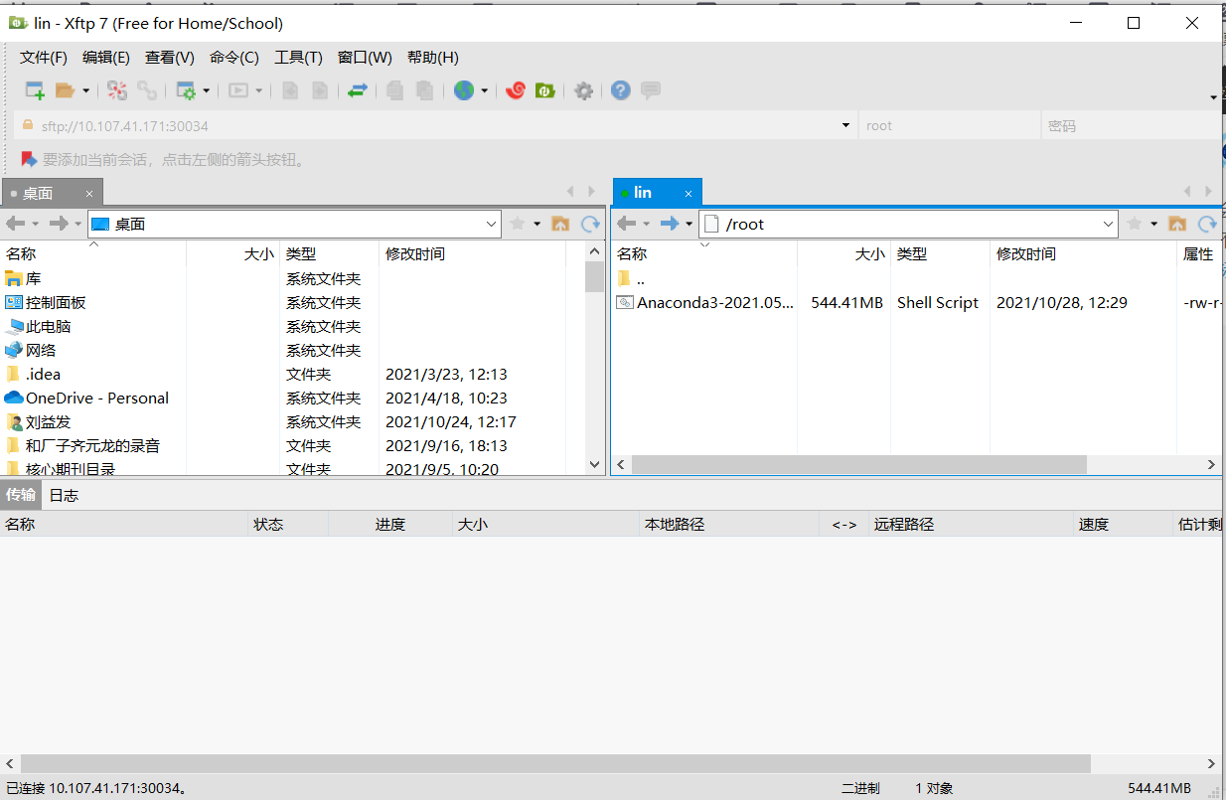Viewport: 1226px width, 800px height.
Task: Go to remote home directory via house icon
Action: click(x=1177, y=224)
